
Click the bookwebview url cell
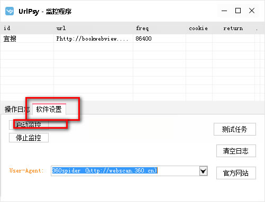(x=94, y=39)
